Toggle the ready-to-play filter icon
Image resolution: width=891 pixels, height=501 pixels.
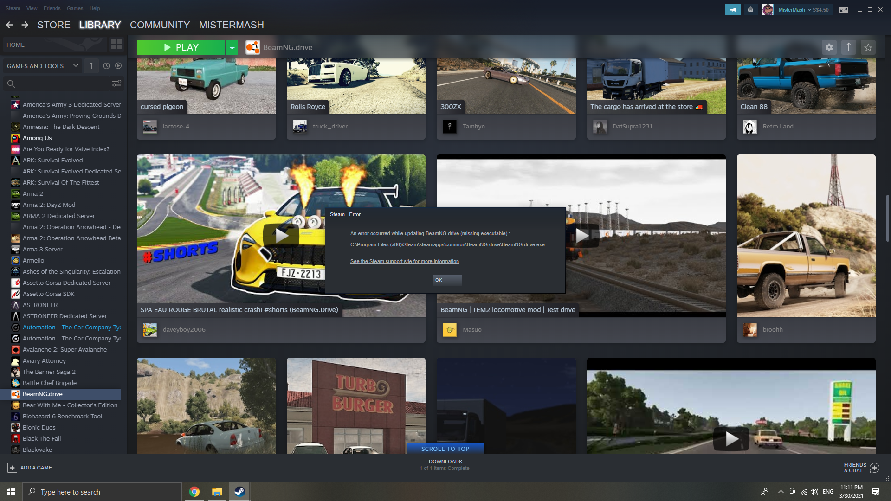118,66
